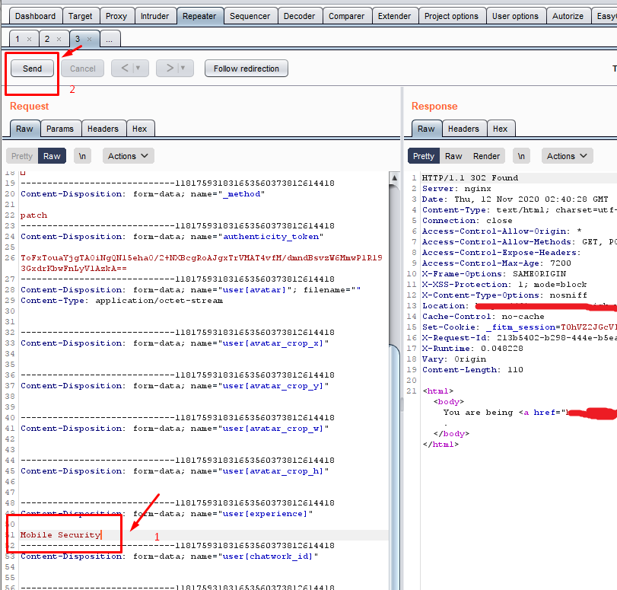Open Project options tab
This screenshot has width=617, height=590.
click(451, 16)
